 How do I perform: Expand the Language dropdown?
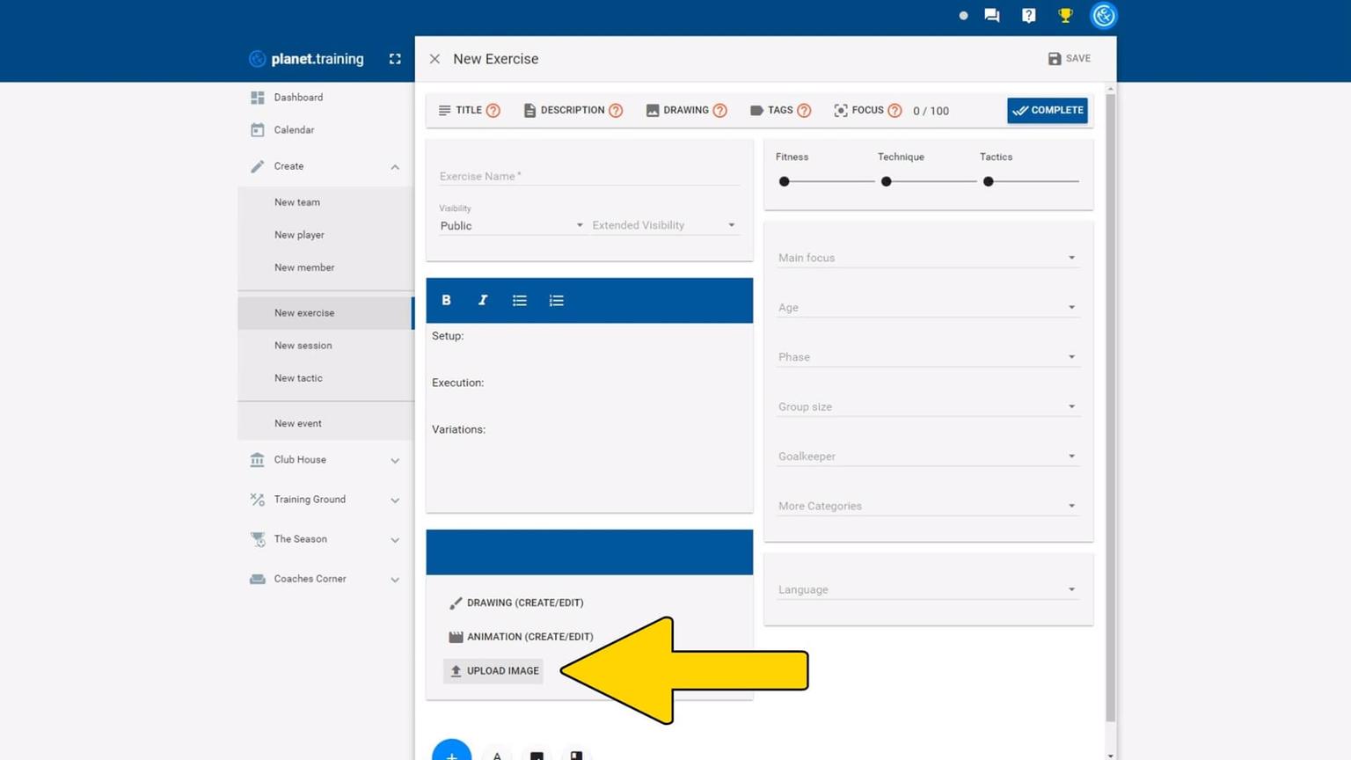pos(927,589)
